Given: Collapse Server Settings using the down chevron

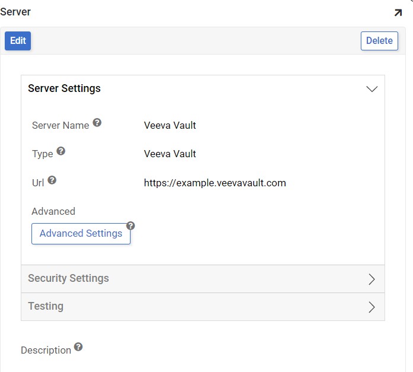Looking at the screenshot, I should pyautogui.click(x=372, y=89).
